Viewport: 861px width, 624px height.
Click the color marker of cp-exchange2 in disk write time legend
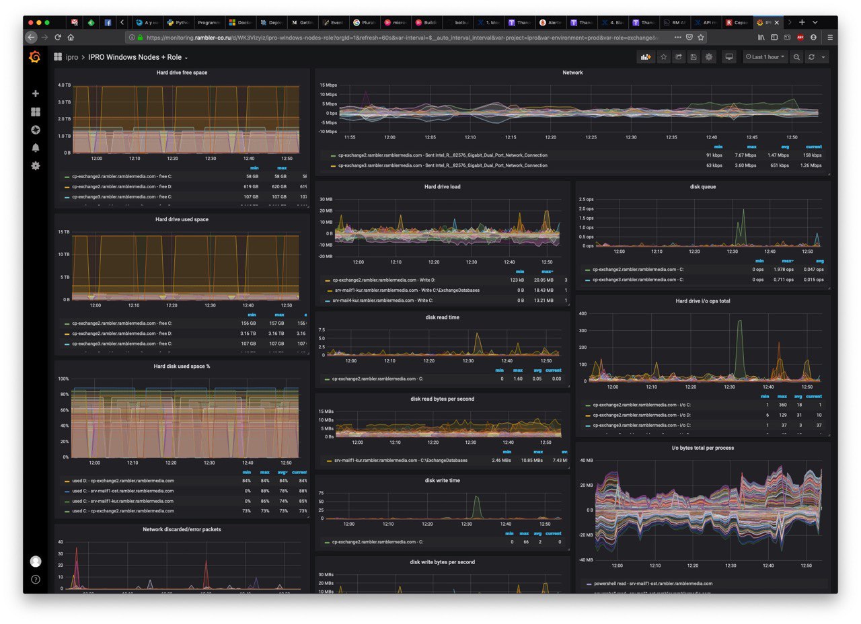tap(328, 542)
